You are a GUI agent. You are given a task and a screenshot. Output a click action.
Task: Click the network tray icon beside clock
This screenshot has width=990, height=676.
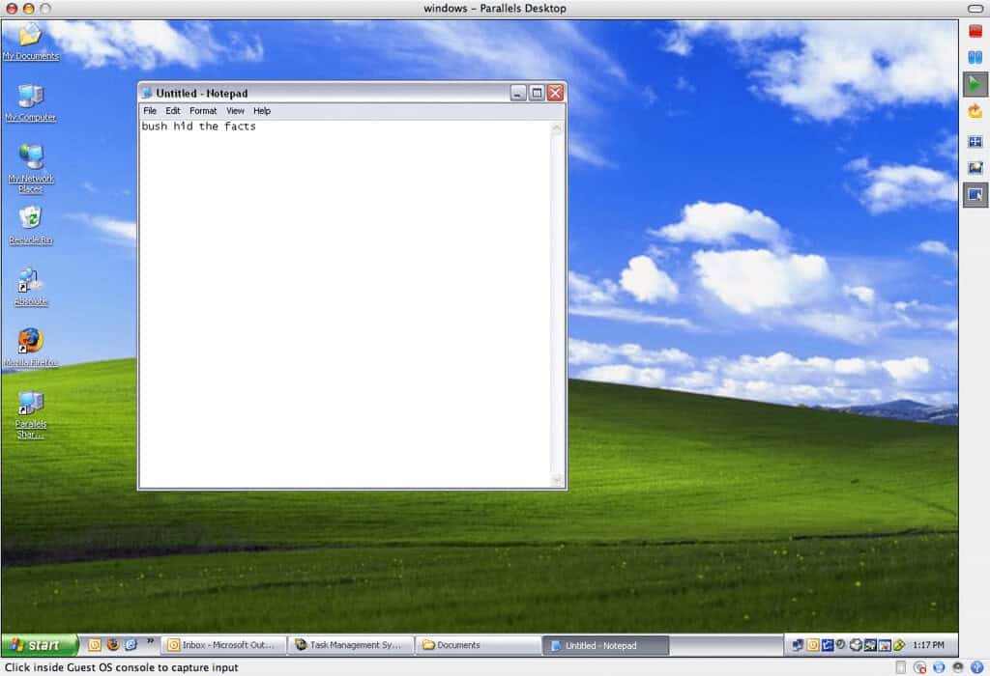point(798,645)
